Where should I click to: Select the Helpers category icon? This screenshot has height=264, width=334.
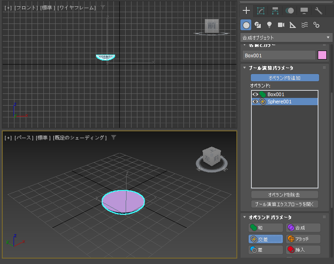(293, 25)
